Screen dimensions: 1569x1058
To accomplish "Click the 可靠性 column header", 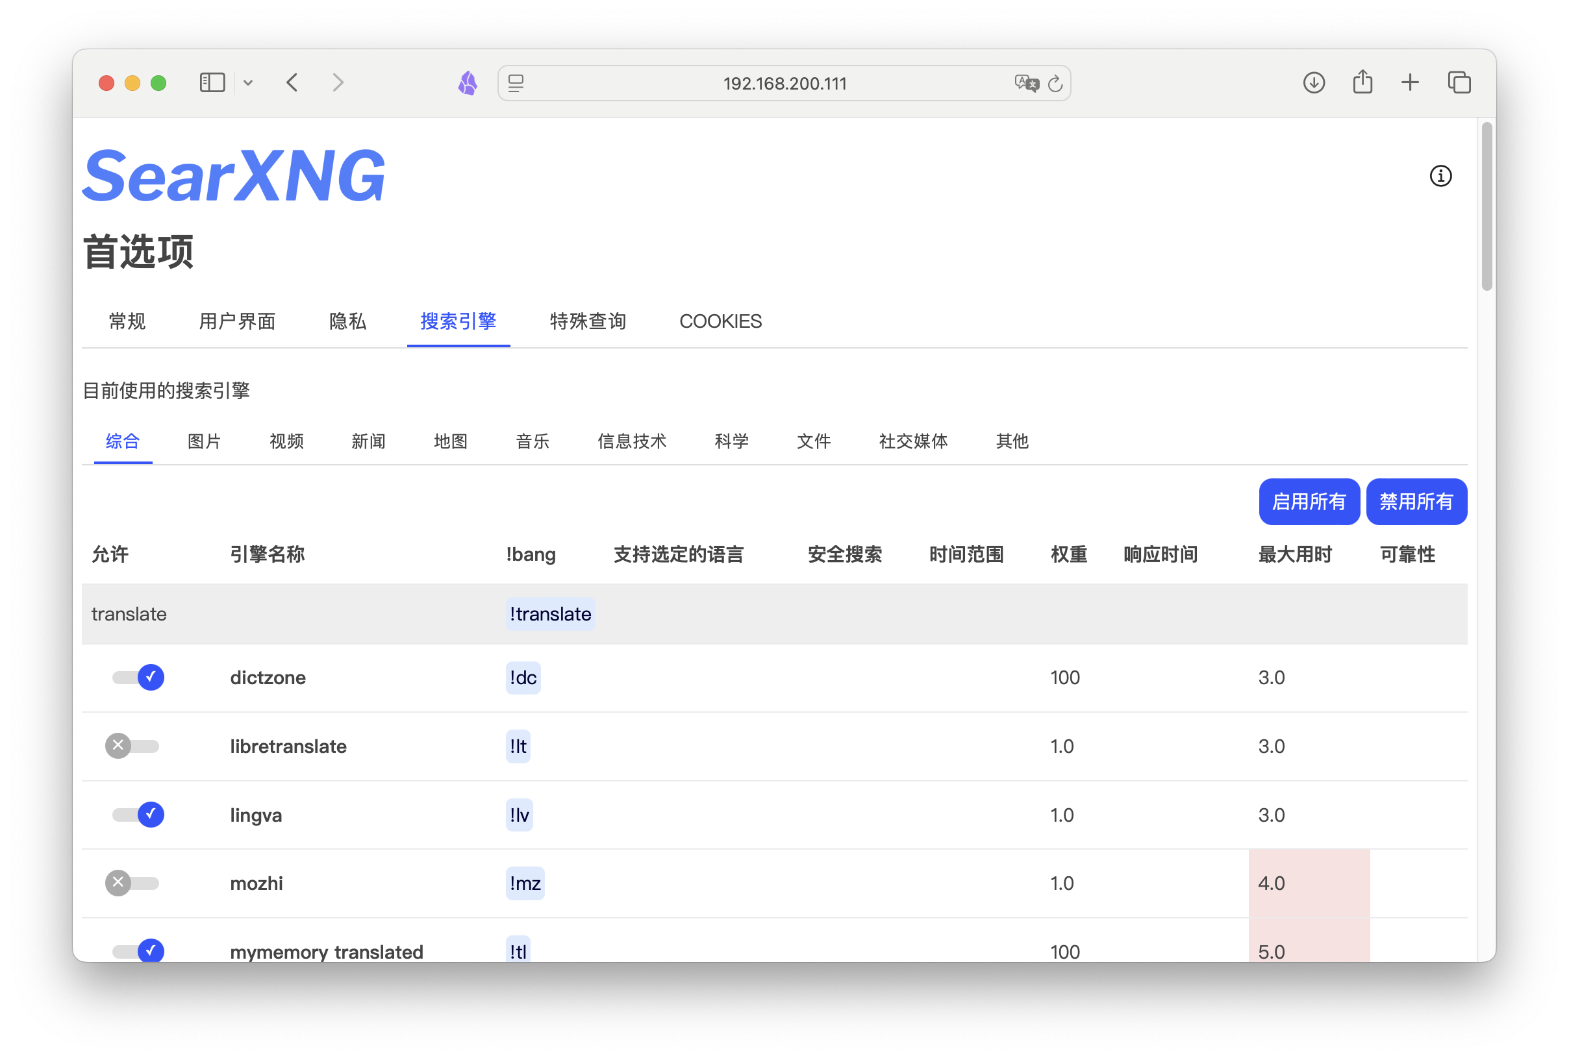I will (1407, 555).
